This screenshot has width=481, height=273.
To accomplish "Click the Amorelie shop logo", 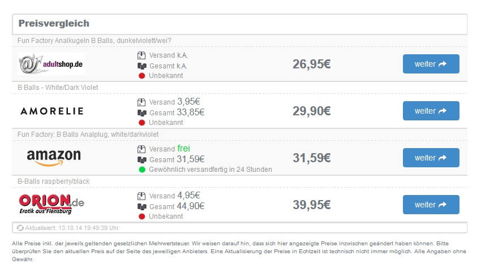I will coord(52,111).
